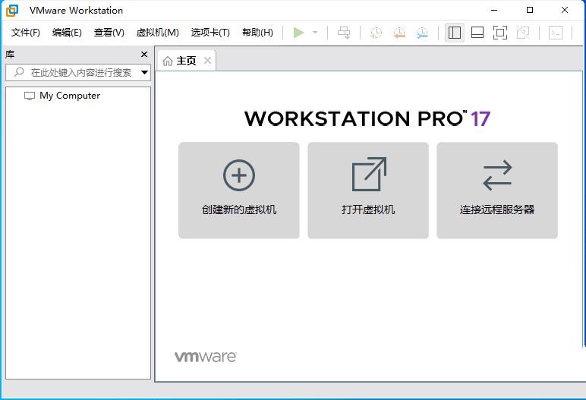Screen dimensions: 586x400
Task: Toggle the thumbnail bar view button
Action: tap(477, 33)
